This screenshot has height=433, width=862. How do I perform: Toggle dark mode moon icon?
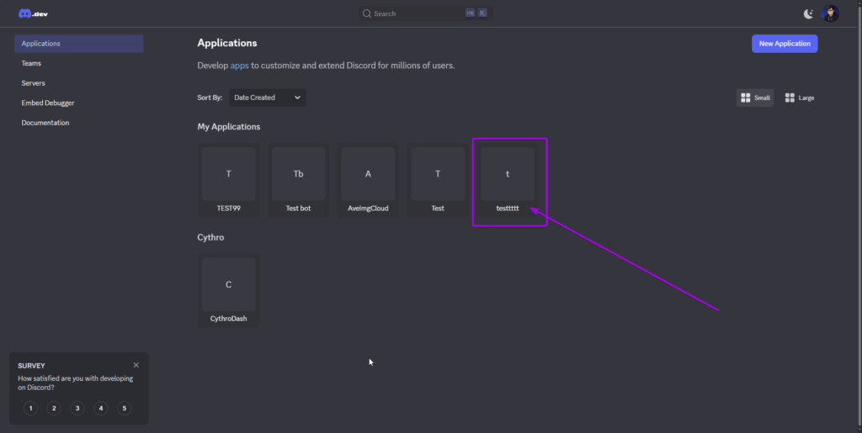click(809, 13)
